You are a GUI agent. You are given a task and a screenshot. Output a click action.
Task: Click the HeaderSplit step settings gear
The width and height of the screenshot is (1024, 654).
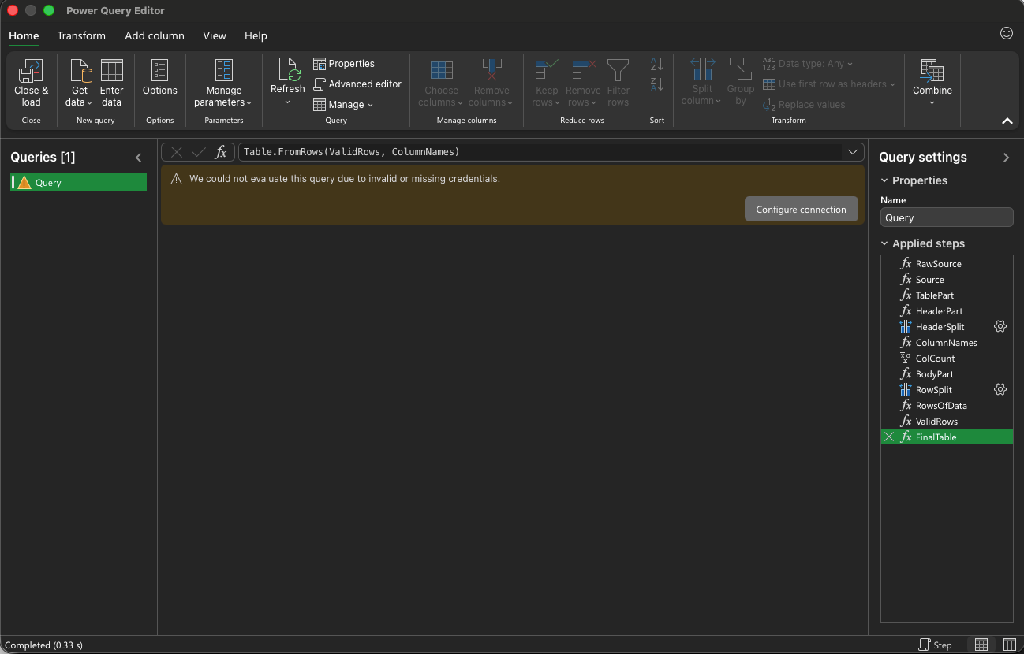click(x=1000, y=327)
